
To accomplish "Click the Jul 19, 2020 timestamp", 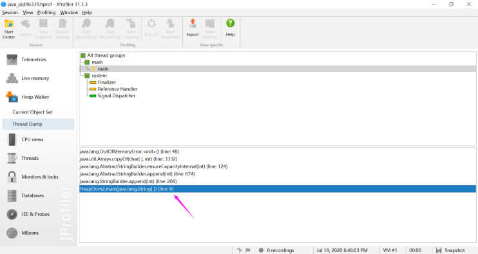I will 341,250.
